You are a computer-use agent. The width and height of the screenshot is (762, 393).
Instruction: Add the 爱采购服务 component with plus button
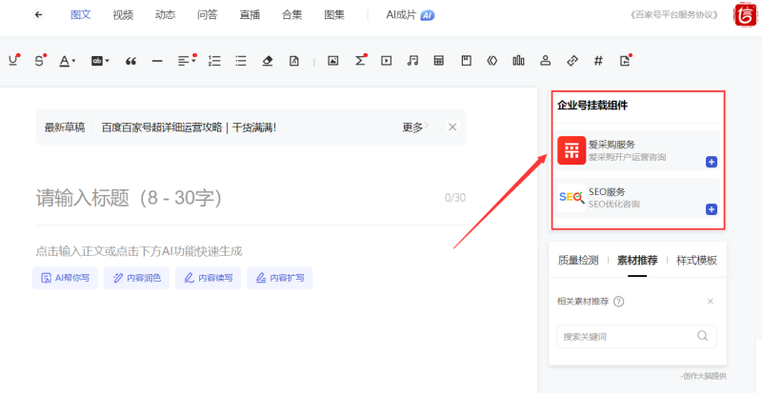(x=711, y=162)
